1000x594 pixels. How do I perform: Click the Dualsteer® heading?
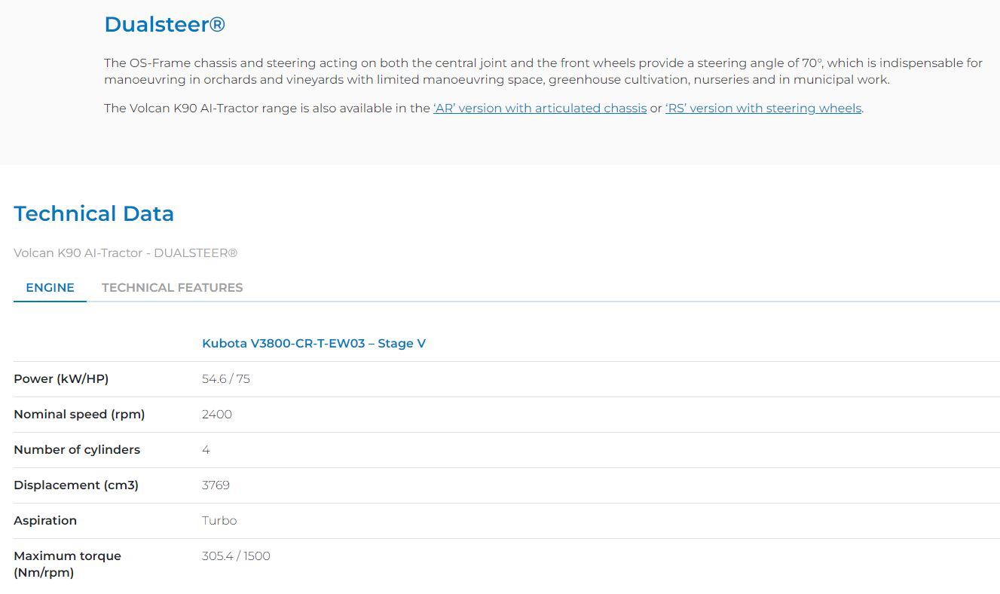(x=164, y=24)
